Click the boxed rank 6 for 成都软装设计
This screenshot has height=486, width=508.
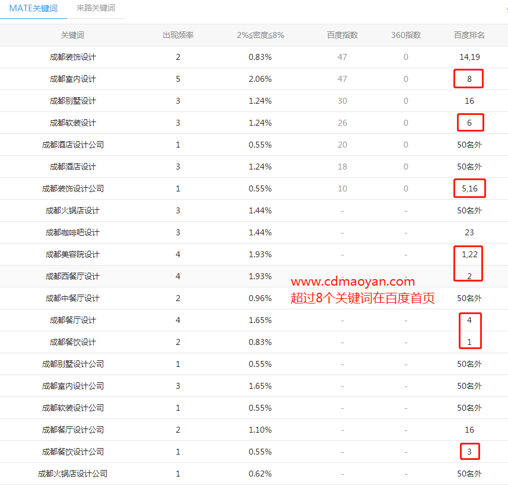[469, 123]
